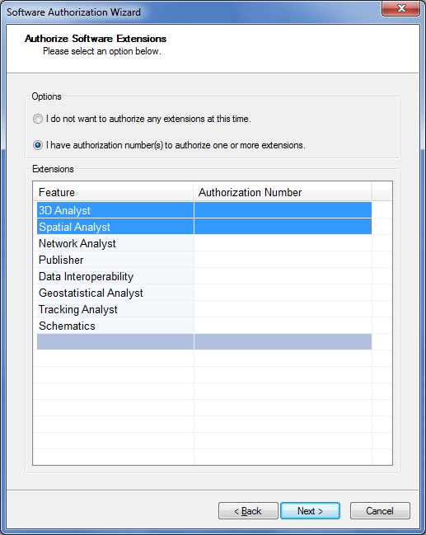
Task: Proceed with the Next button
Action: tap(310, 511)
